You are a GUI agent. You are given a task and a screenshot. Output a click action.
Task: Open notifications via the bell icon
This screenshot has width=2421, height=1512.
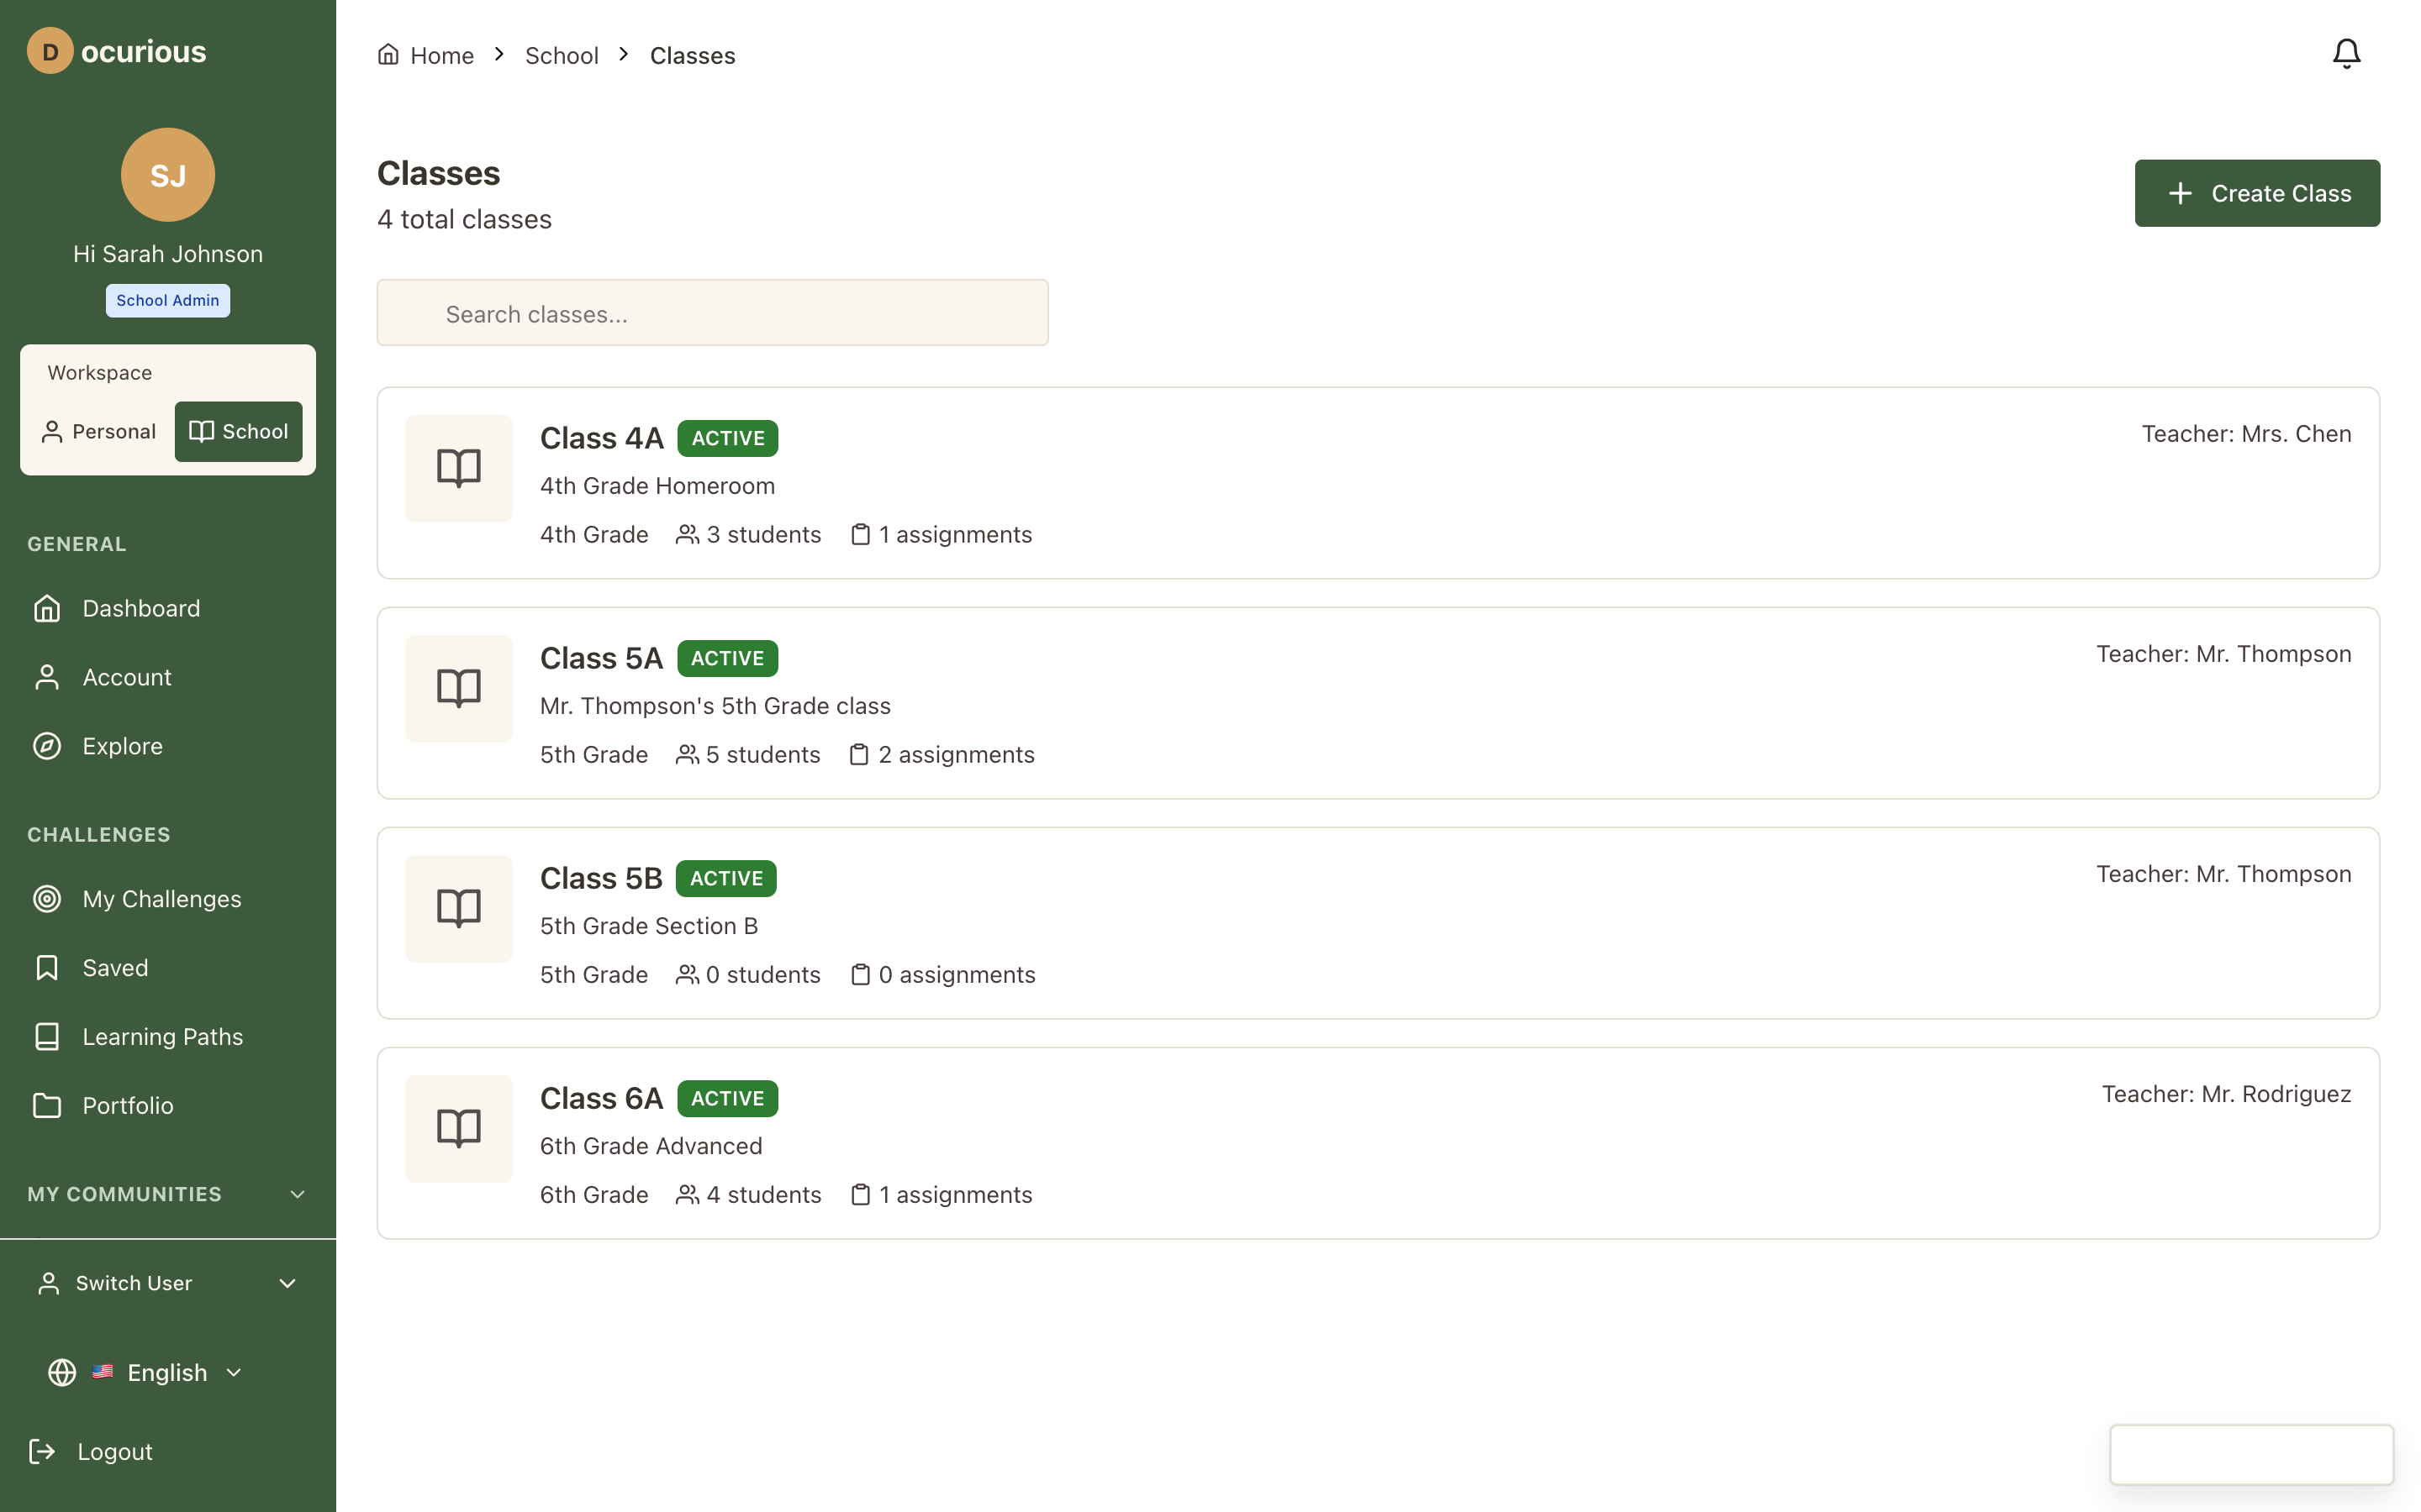pos(2346,53)
